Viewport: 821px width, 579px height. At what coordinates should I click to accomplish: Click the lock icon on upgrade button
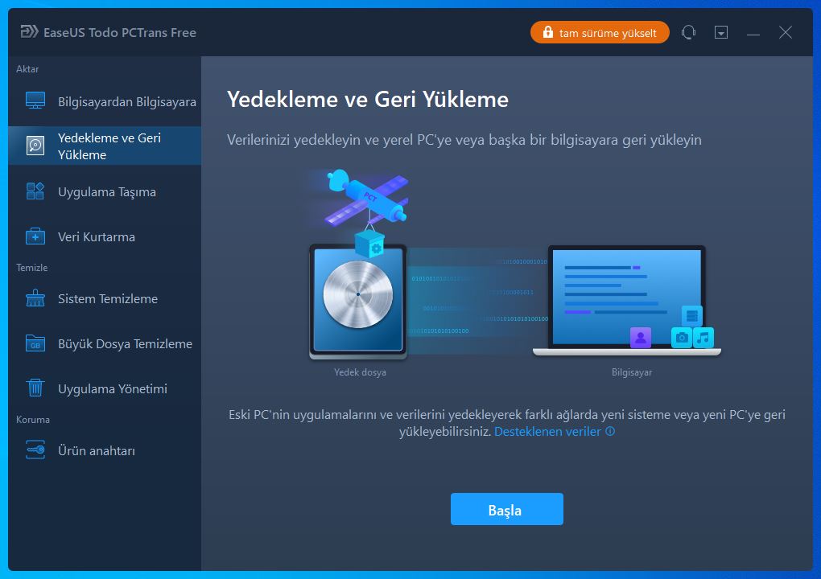pyautogui.click(x=547, y=32)
